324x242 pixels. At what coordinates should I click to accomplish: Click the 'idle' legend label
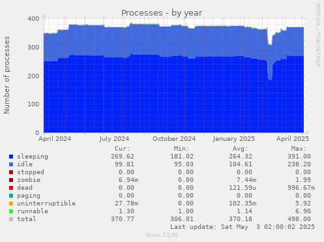click(25, 164)
